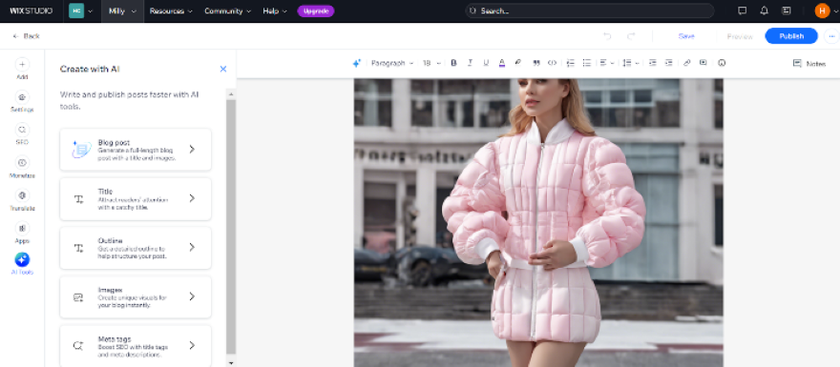Undo the last action

607,36
